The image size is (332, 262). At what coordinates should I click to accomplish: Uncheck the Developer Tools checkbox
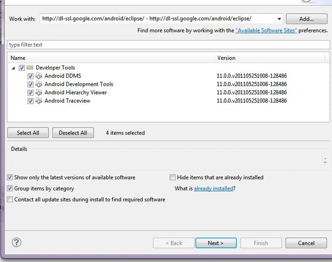pos(22,68)
